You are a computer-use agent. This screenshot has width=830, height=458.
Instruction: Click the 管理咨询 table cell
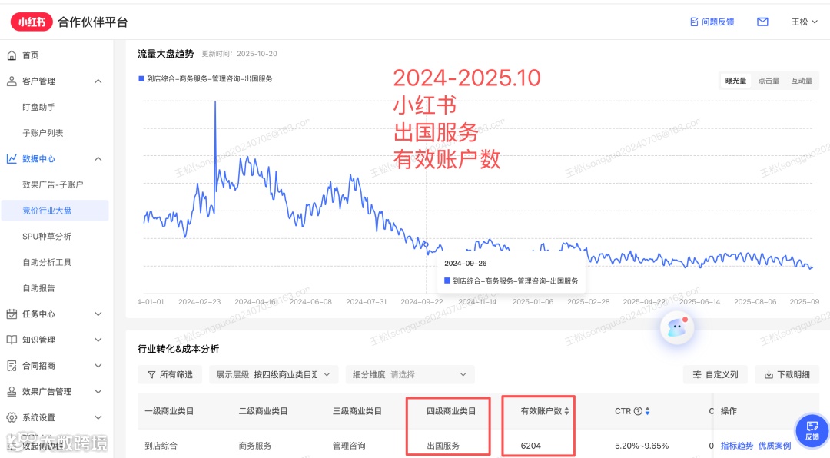tap(349, 446)
